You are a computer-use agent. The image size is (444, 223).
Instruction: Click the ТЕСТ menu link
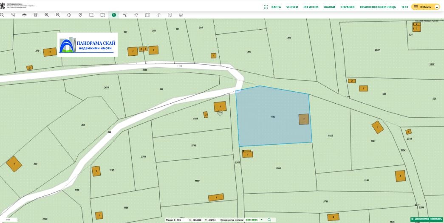[x=404, y=7]
